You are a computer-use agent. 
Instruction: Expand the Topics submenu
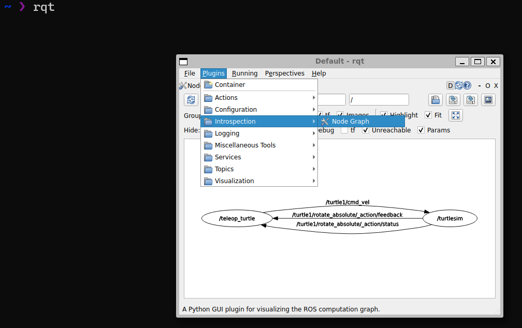[x=259, y=169]
